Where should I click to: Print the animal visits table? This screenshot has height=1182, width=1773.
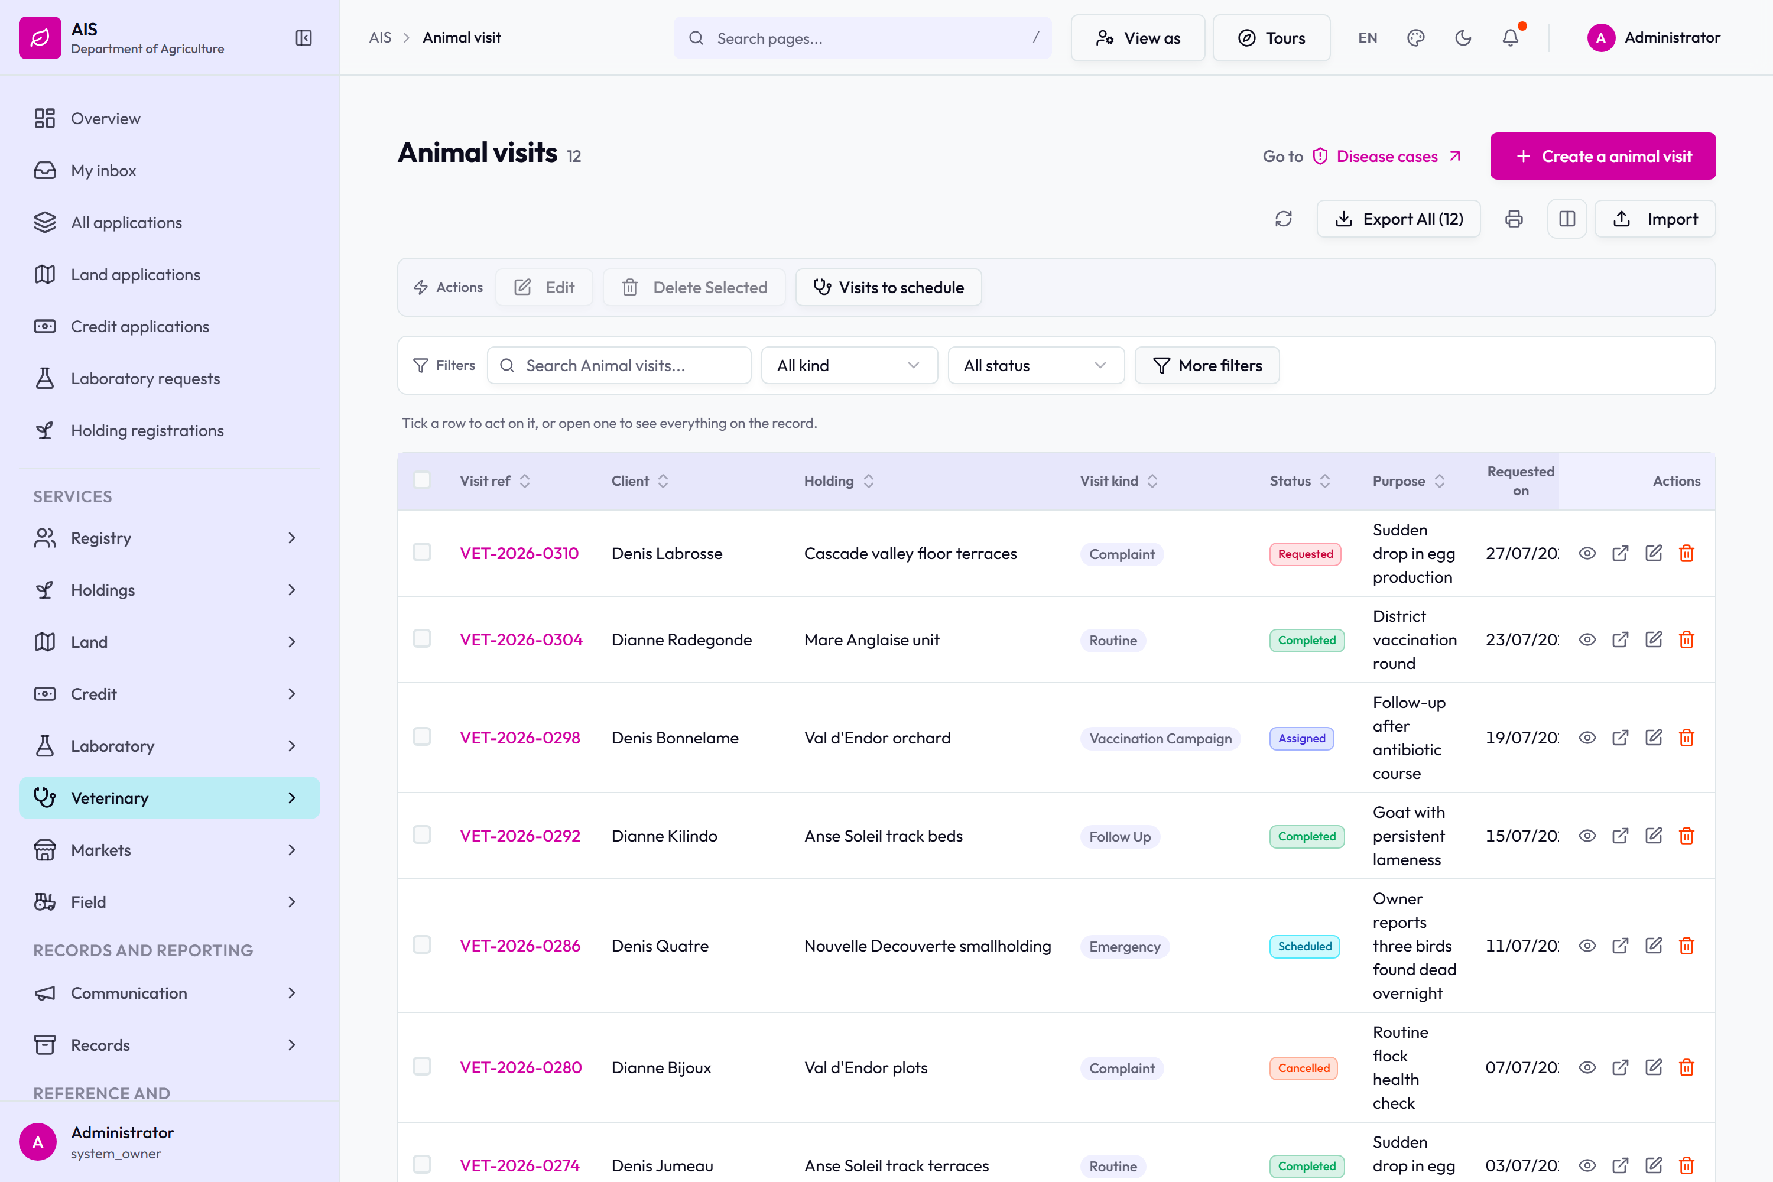point(1514,219)
